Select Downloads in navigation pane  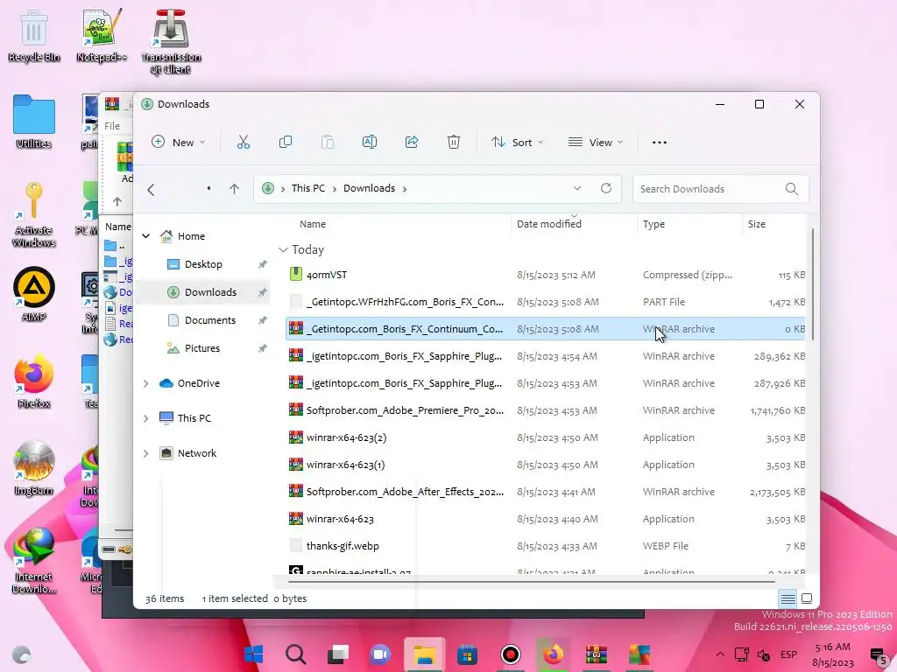[x=203, y=292]
